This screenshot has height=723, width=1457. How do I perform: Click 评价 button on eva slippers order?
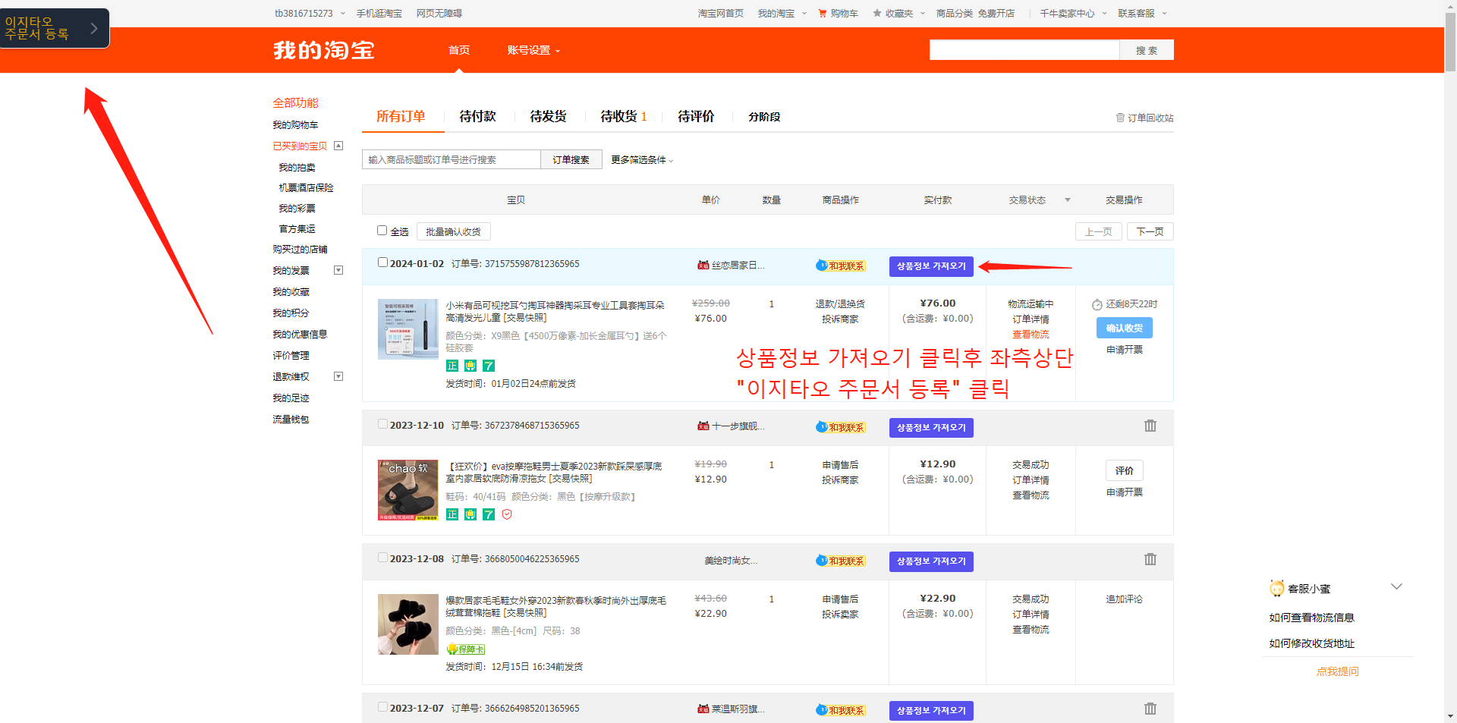click(x=1125, y=470)
